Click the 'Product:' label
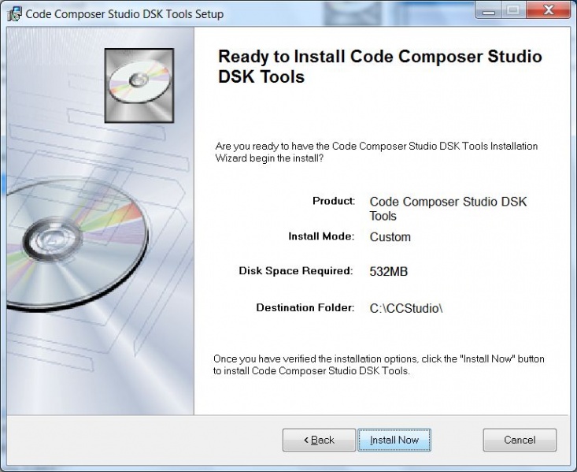 coord(334,201)
